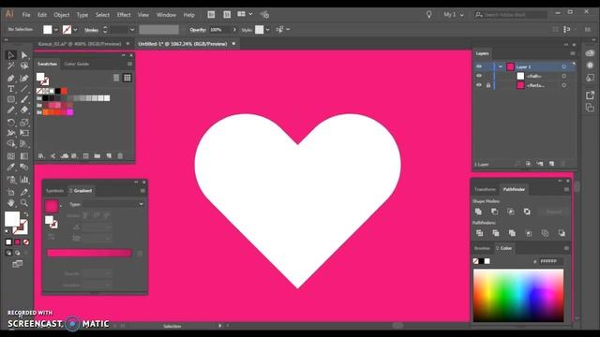Open the Object menu
The image size is (600, 337).
(x=62, y=15)
